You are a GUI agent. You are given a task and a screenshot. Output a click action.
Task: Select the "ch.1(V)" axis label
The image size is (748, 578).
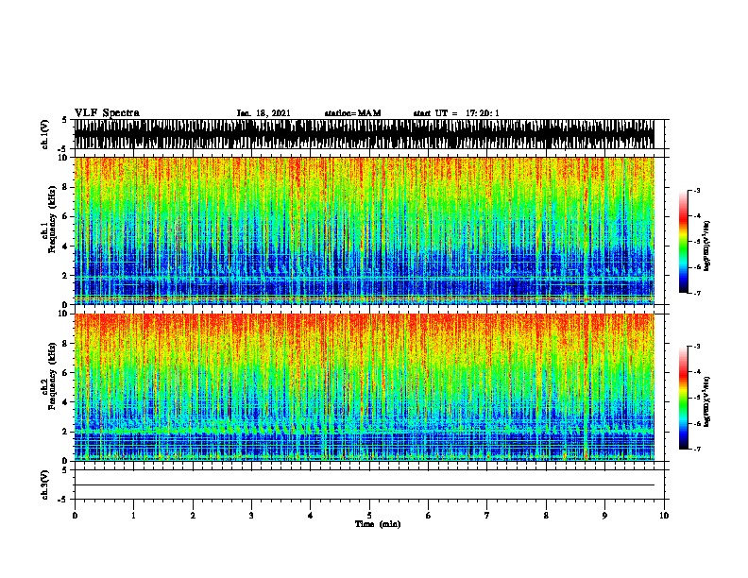click(44, 134)
